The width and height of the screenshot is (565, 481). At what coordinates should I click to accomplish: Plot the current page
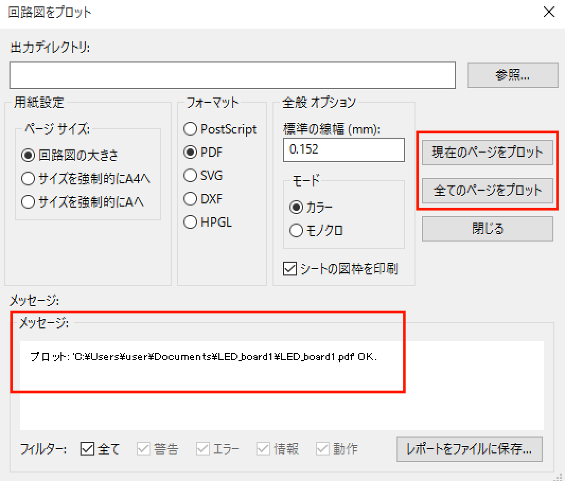487,152
